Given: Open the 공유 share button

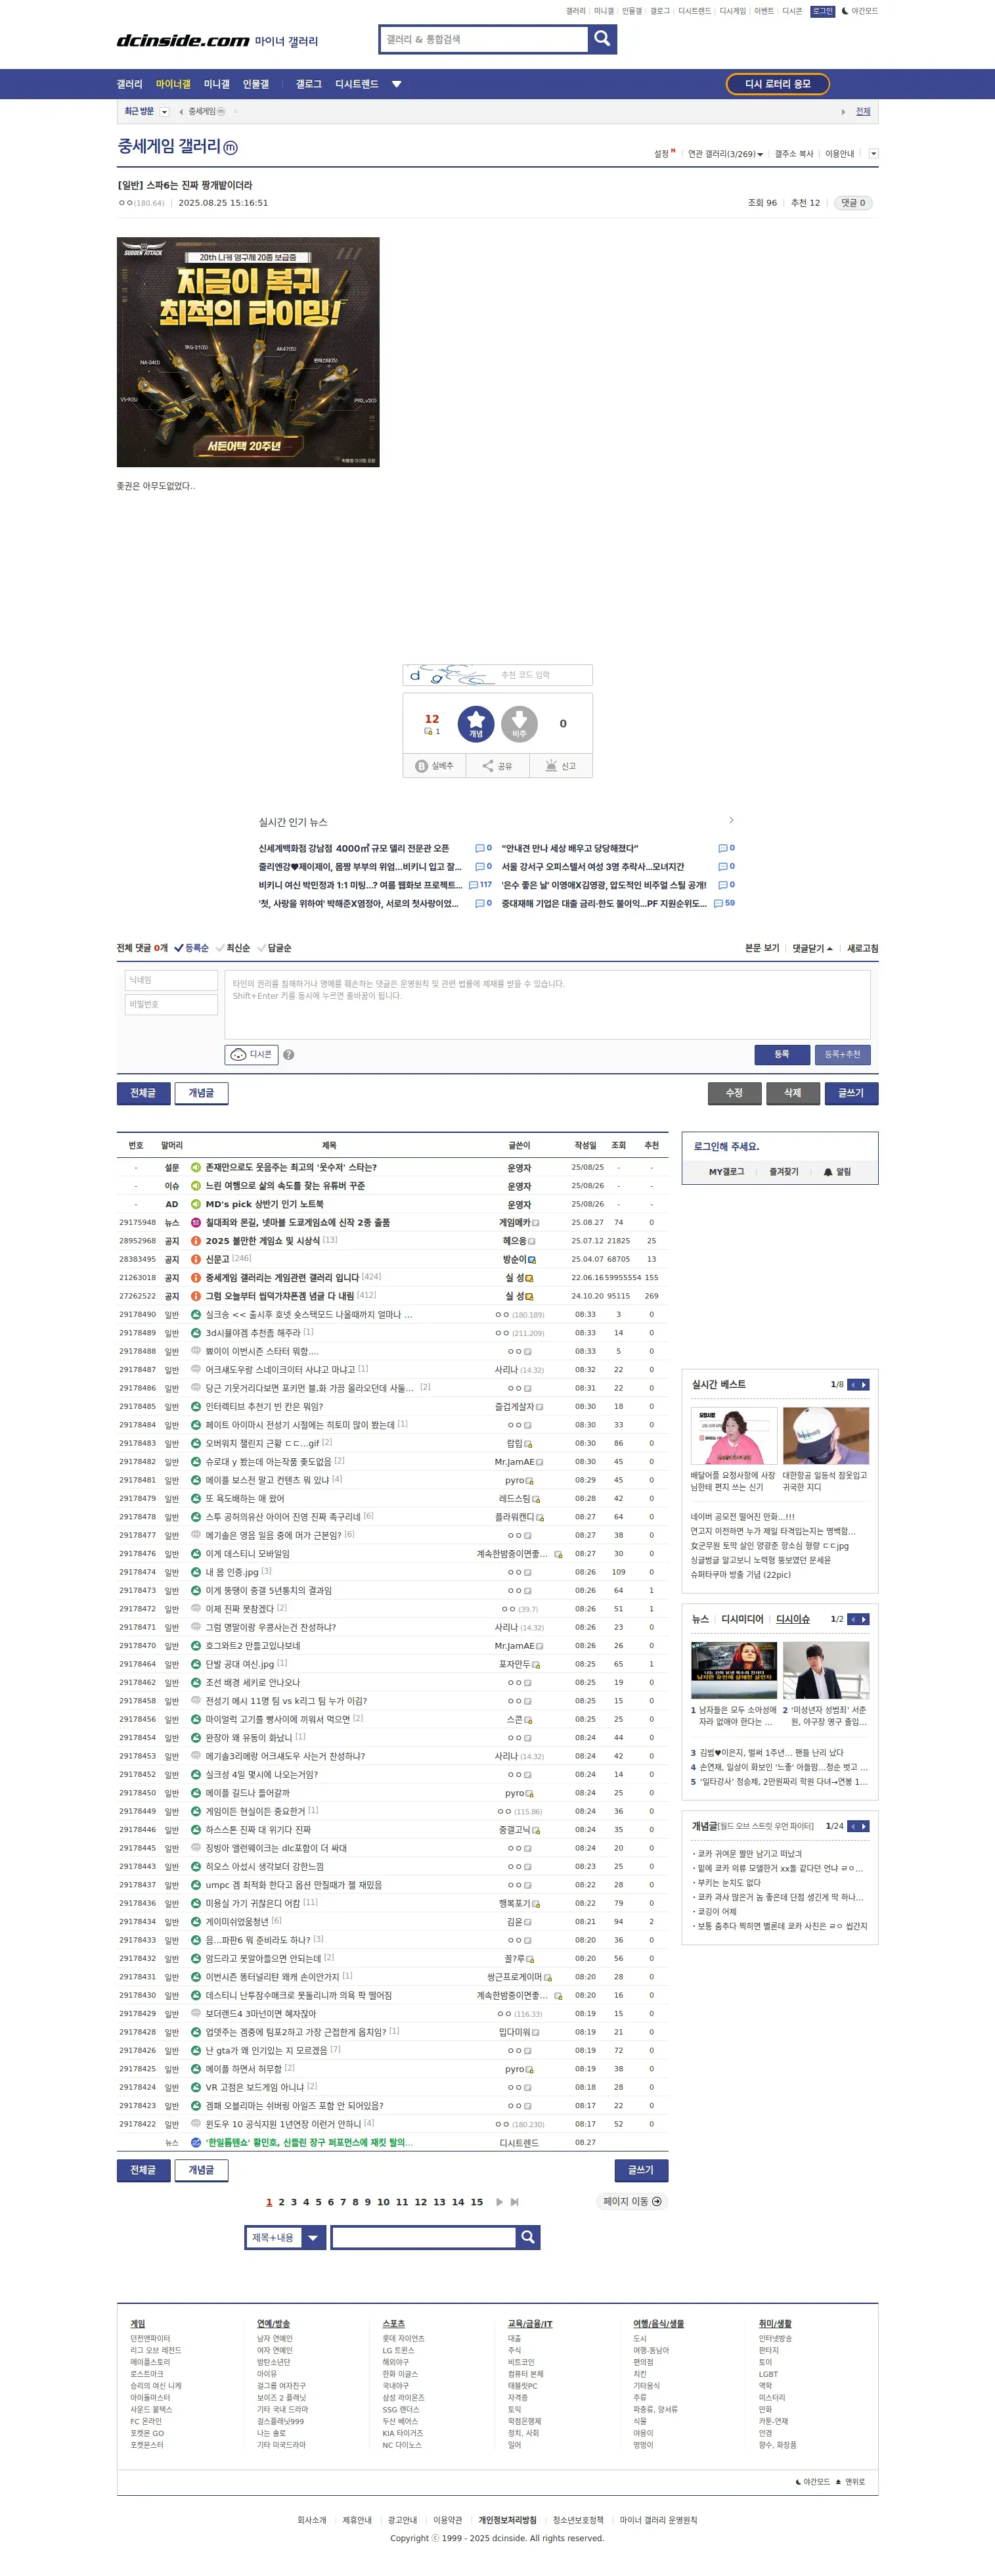Looking at the screenshot, I should tap(498, 766).
